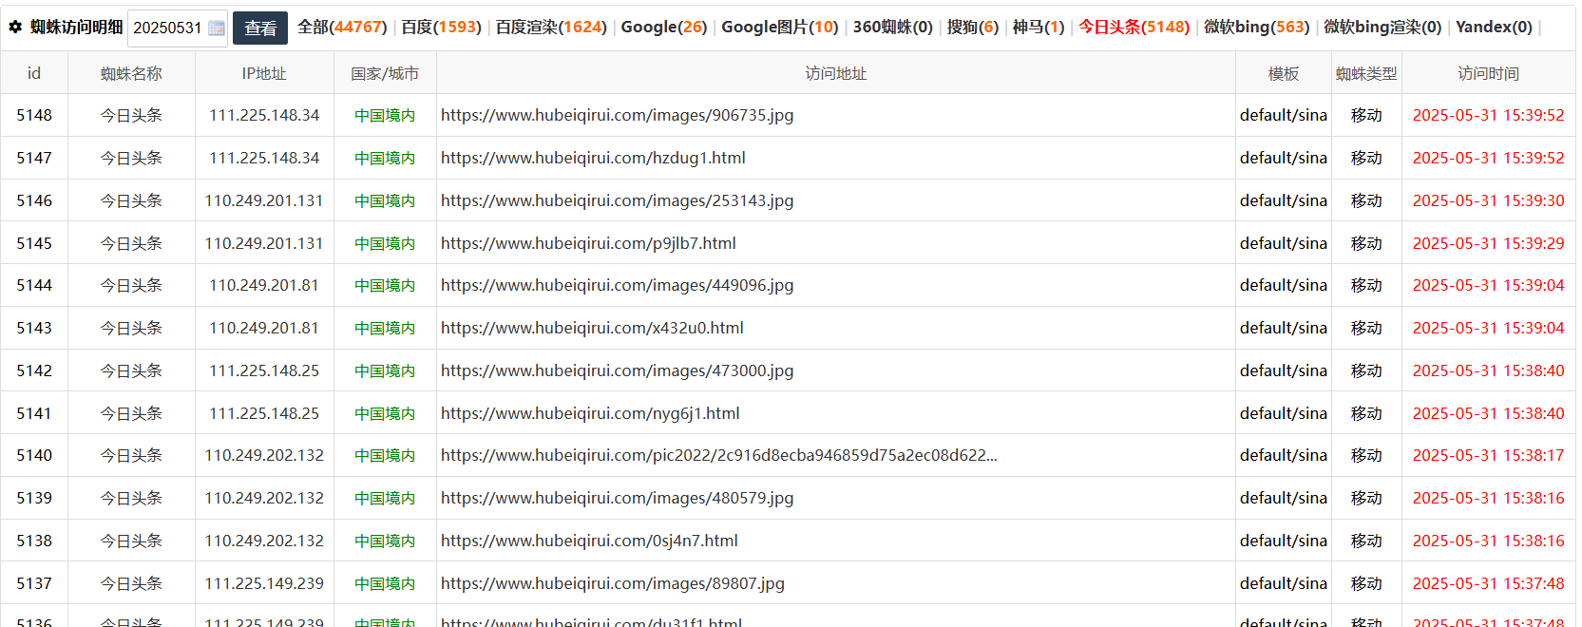Click IP 111.225.148.25 in row 5142
Viewport: 1582px width, 627px height.
tap(264, 370)
